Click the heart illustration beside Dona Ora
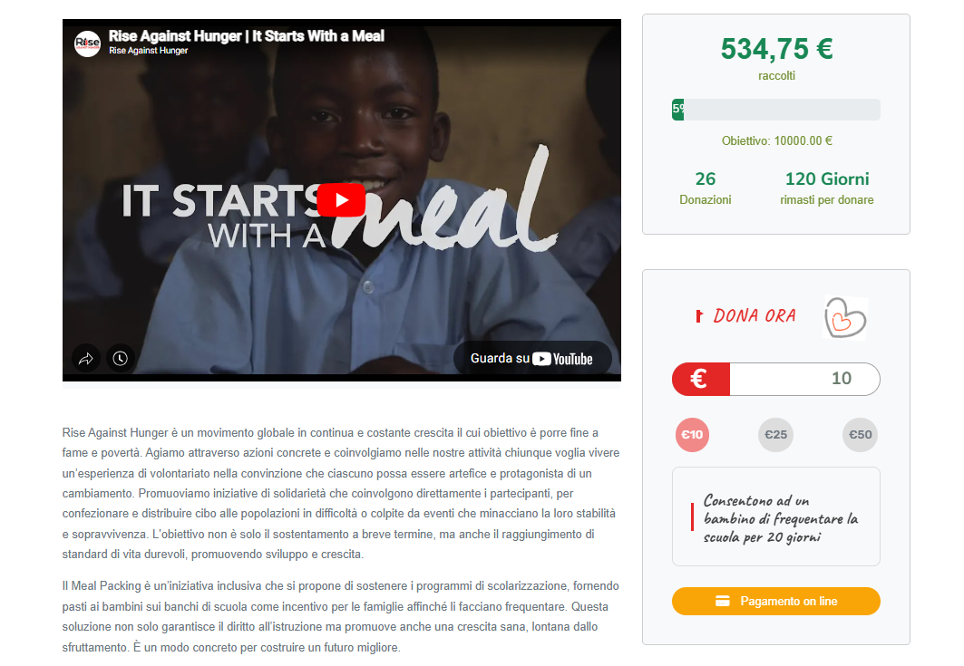The height and width of the screenshot is (666, 964). coord(845,318)
